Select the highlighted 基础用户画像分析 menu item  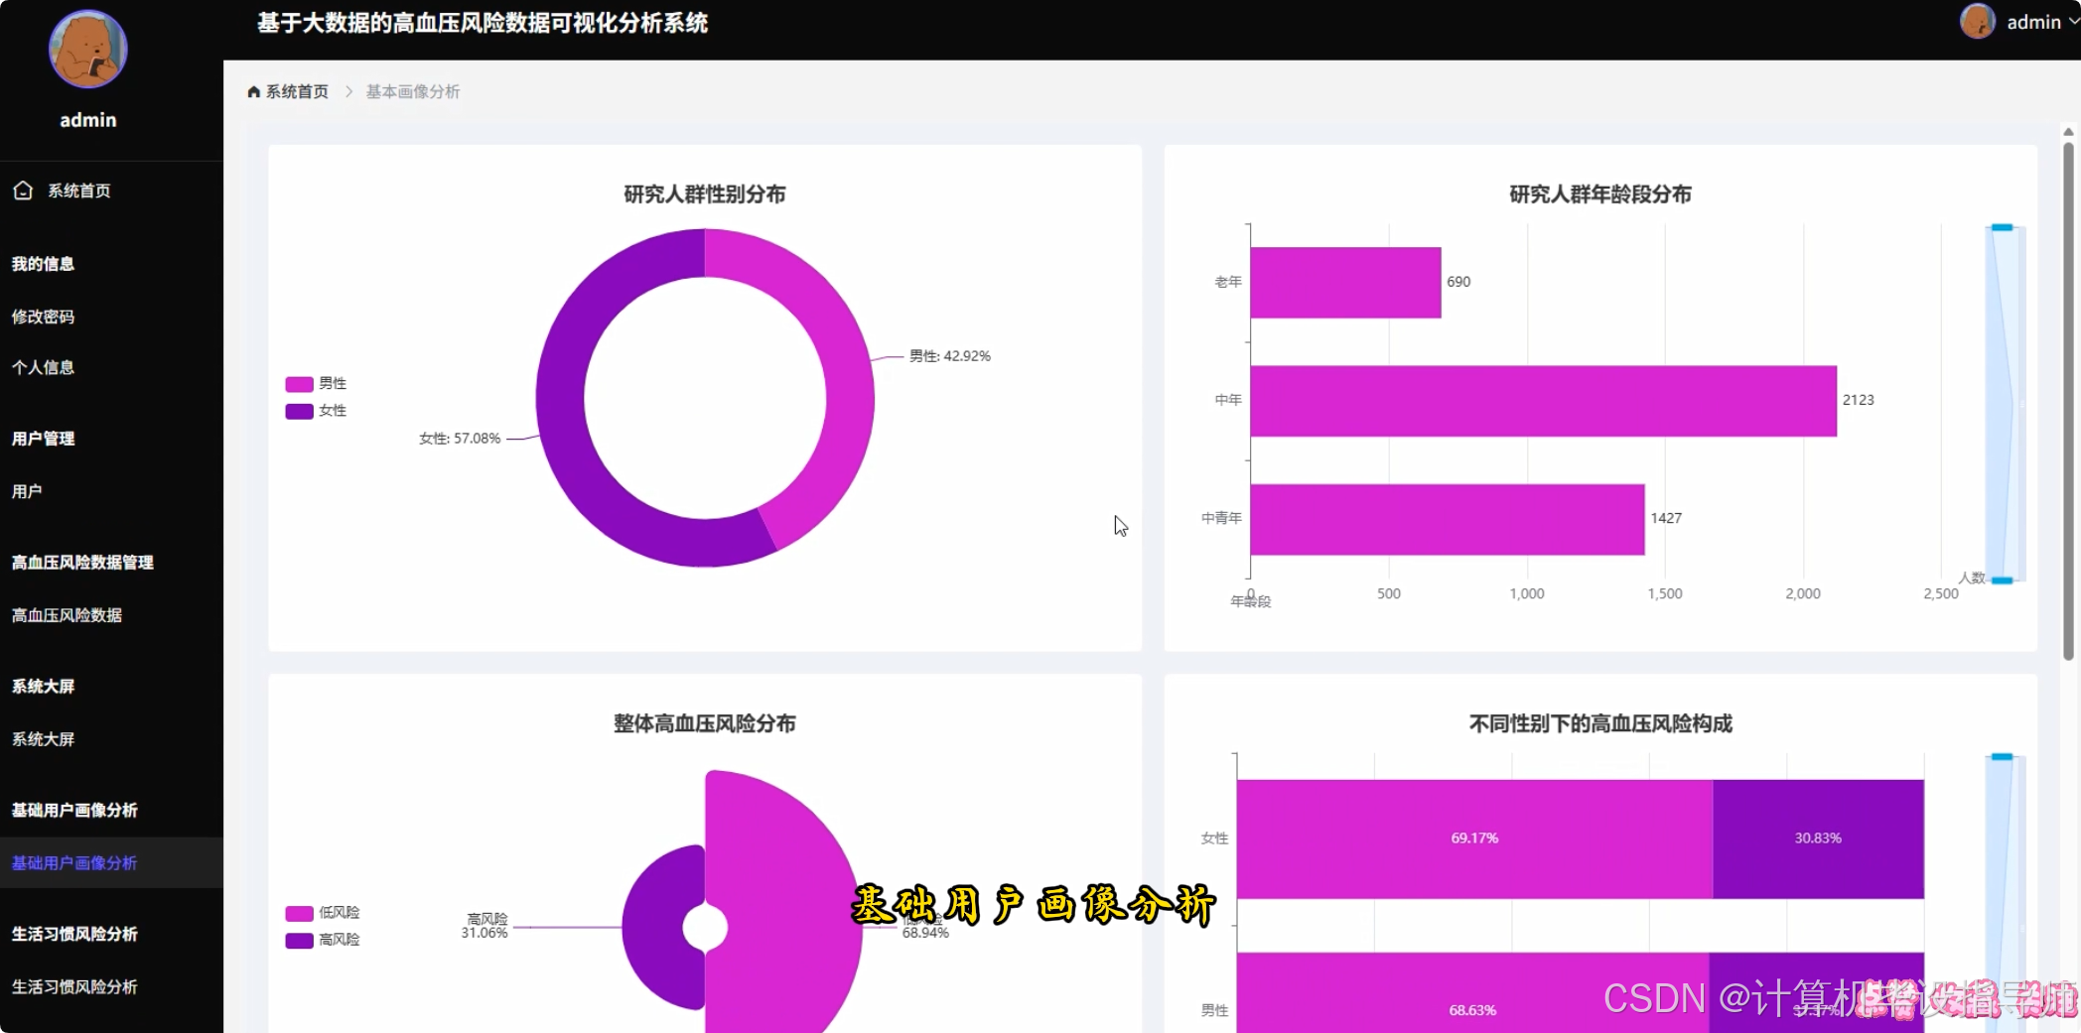tap(73, 863)
